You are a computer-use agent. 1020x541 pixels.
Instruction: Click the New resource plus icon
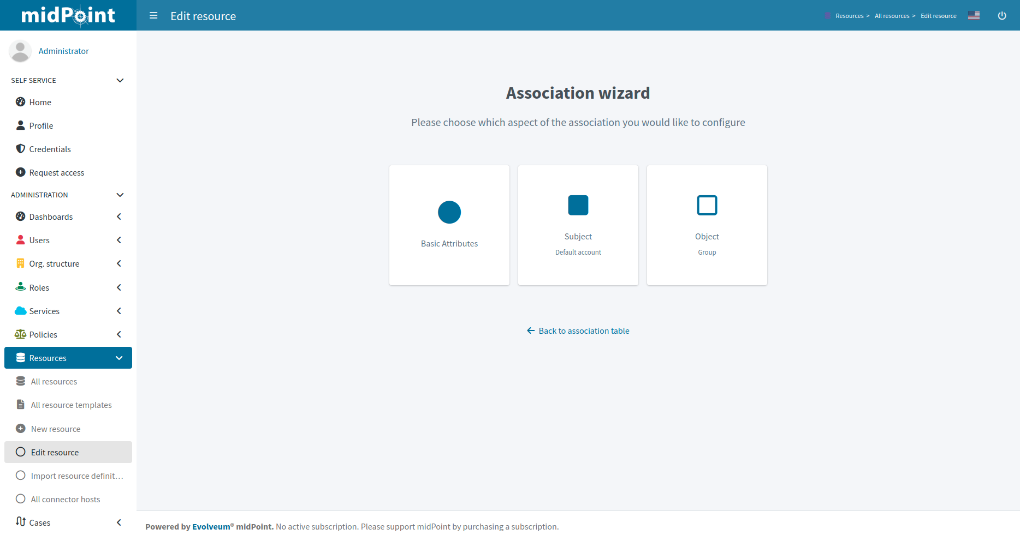[x=21, y=429]
